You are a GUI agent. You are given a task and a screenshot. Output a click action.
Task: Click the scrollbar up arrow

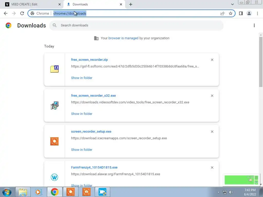coord(261,35)
